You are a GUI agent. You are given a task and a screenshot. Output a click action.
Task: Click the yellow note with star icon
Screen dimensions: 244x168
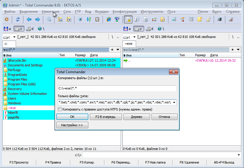(x=200, y=20)
